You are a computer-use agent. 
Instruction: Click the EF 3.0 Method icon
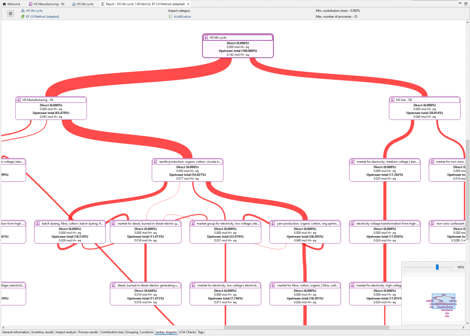point(23,17)
